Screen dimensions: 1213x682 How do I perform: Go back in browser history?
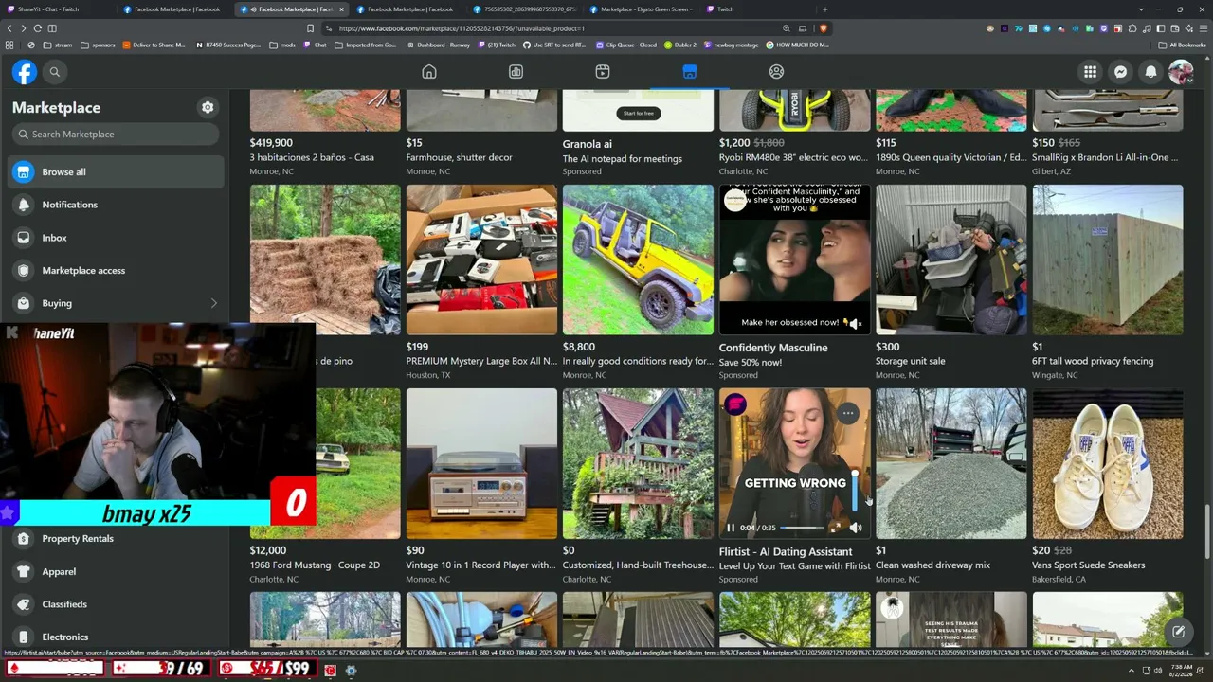tap(9, 28)
